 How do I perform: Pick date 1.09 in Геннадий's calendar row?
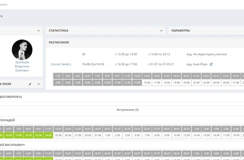[x=107, y=135]
